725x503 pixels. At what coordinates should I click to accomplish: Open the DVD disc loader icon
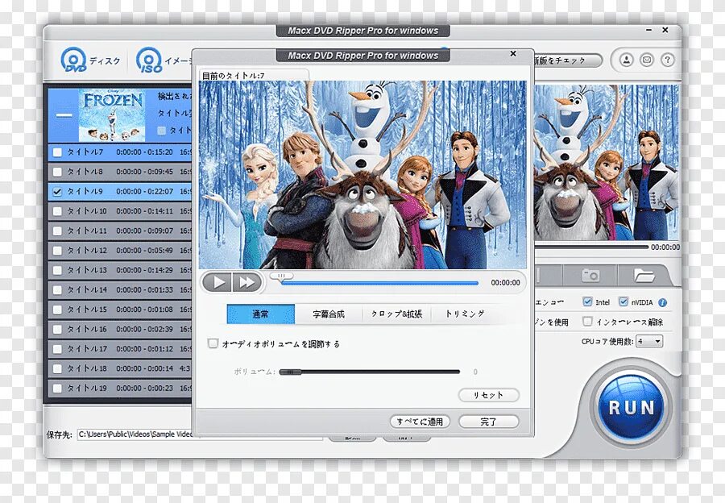[73, 60]
